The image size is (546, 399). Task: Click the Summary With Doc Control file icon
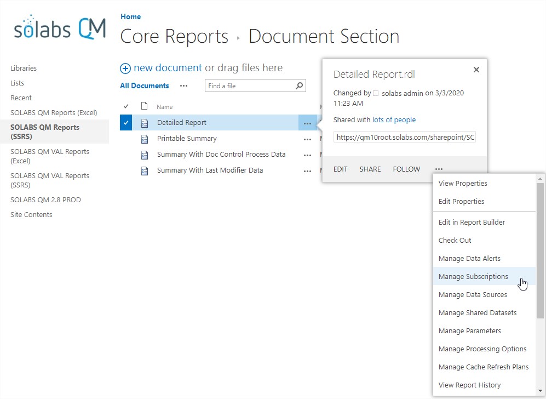tap(145, 155)
